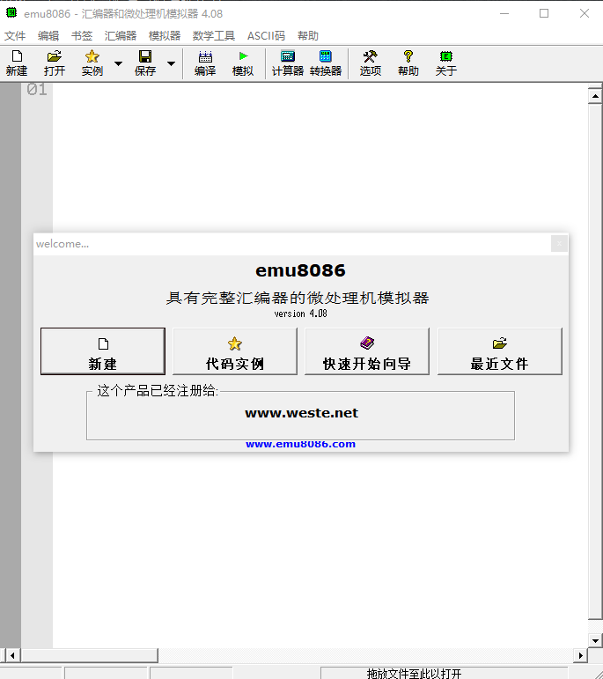Click the 保存 floppy disk icon
The image size is (603, 679).
[145, 63]
